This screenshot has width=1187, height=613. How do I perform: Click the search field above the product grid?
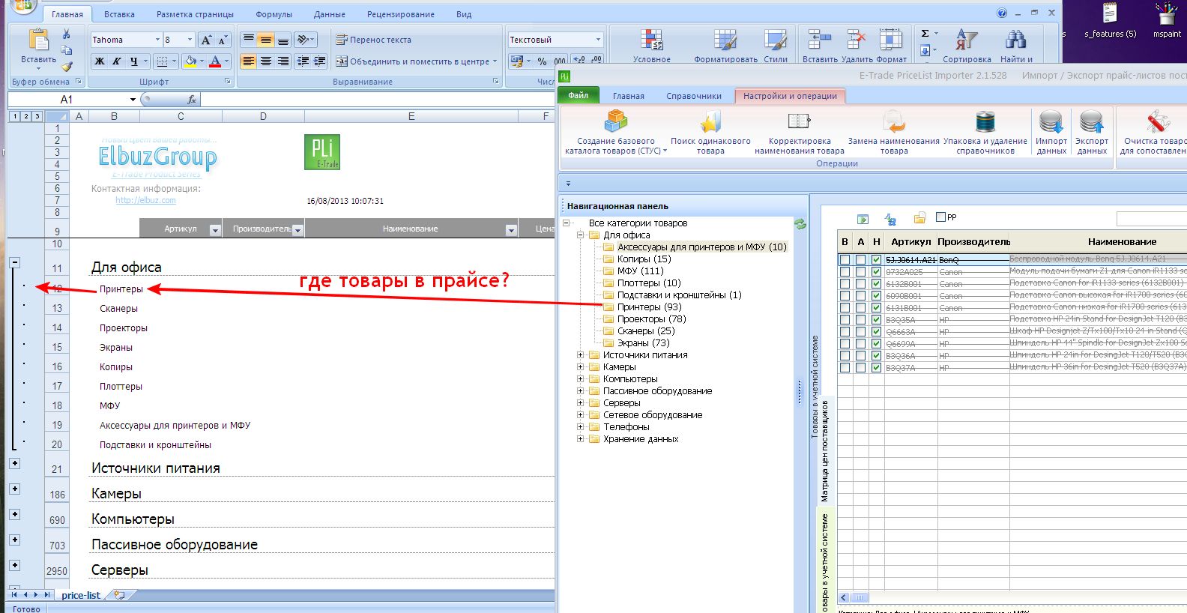pos(1151,218)
